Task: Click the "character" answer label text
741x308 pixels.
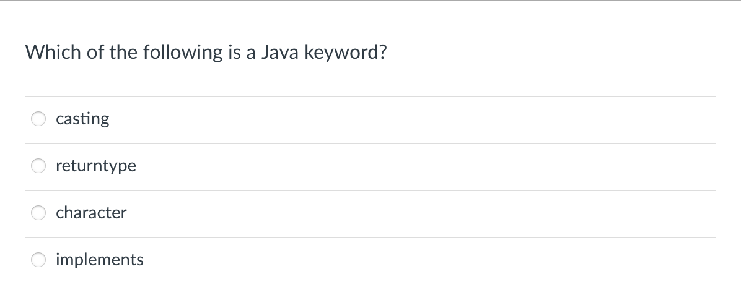Action: click(x=91, y=213)
